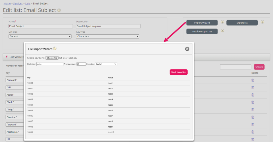Delete the "amount" row using trash icon

(x=253, y=80)
